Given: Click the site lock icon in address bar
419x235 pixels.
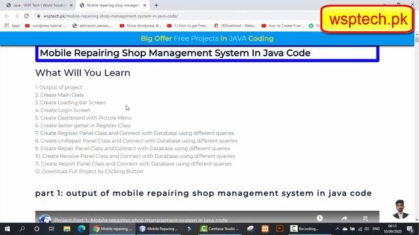Looking at the screenshot, I should click(x=39, y=16).
